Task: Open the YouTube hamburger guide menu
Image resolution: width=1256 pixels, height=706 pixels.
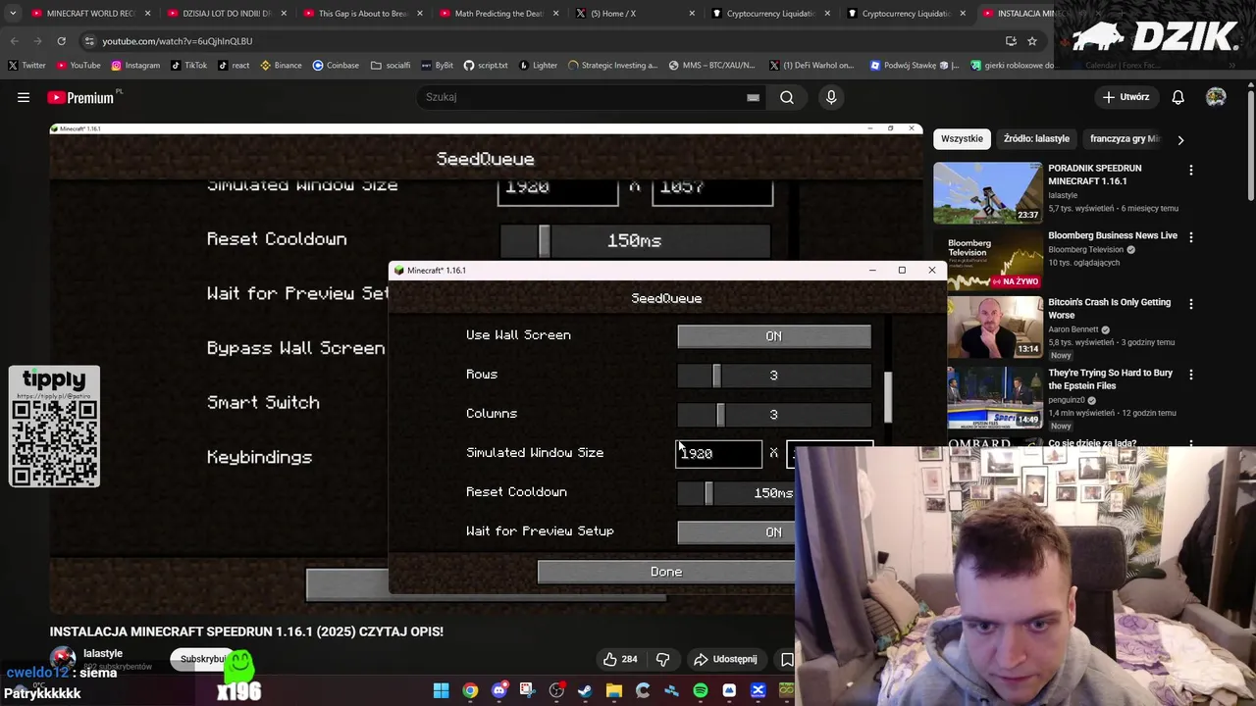Action: pyautogui.click(x=24, y=97)
